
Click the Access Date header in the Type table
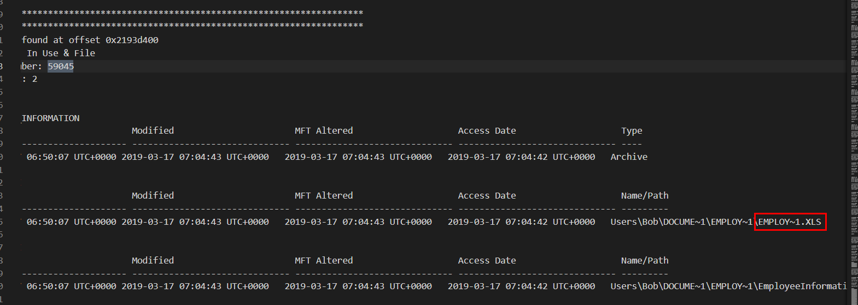[487, 130]
